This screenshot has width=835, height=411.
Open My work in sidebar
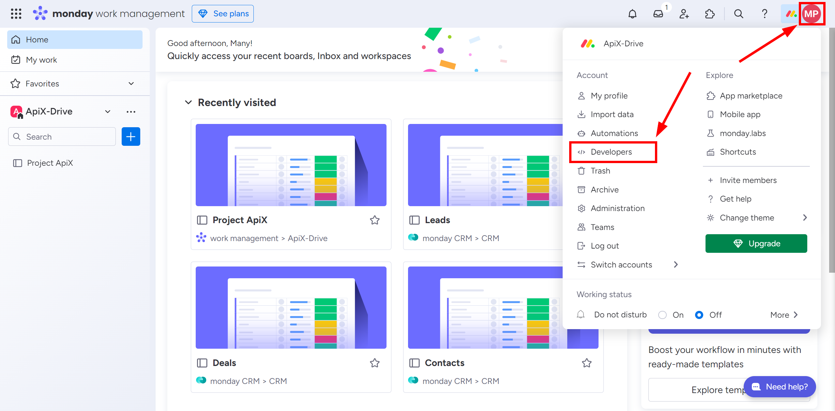point(75,60)
